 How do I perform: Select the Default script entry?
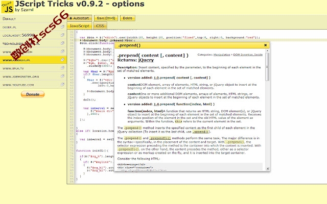(33, 19)
